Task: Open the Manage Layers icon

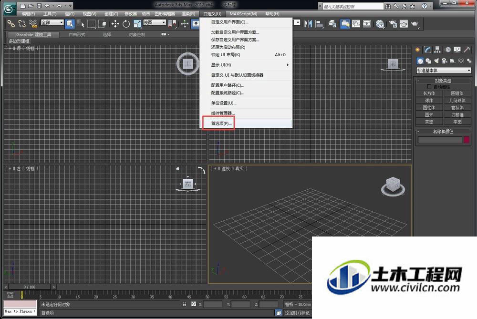Action: point(332,24)
